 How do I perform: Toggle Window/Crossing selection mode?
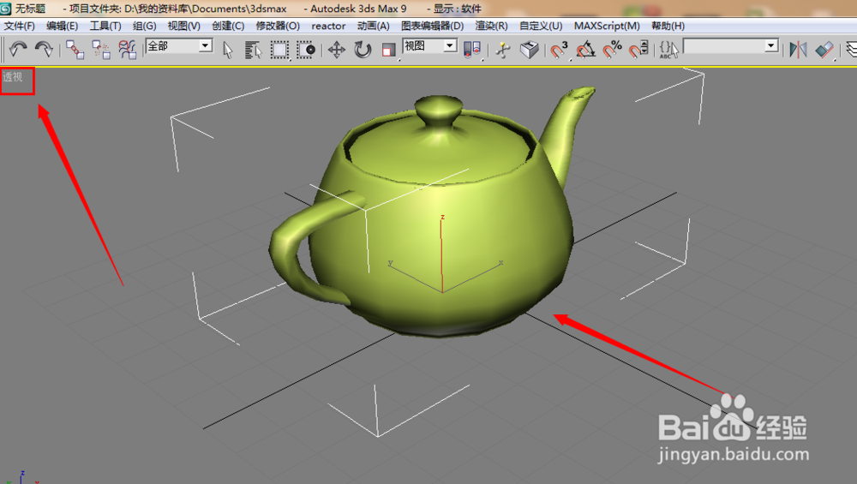pyautogui.click(x=306, y=50)
